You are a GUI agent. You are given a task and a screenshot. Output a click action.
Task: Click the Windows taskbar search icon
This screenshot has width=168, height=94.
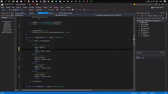[x=5, y=2]
